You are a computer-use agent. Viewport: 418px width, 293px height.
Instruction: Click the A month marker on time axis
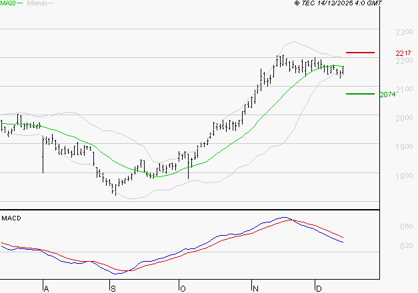click(x=46, y=289)
